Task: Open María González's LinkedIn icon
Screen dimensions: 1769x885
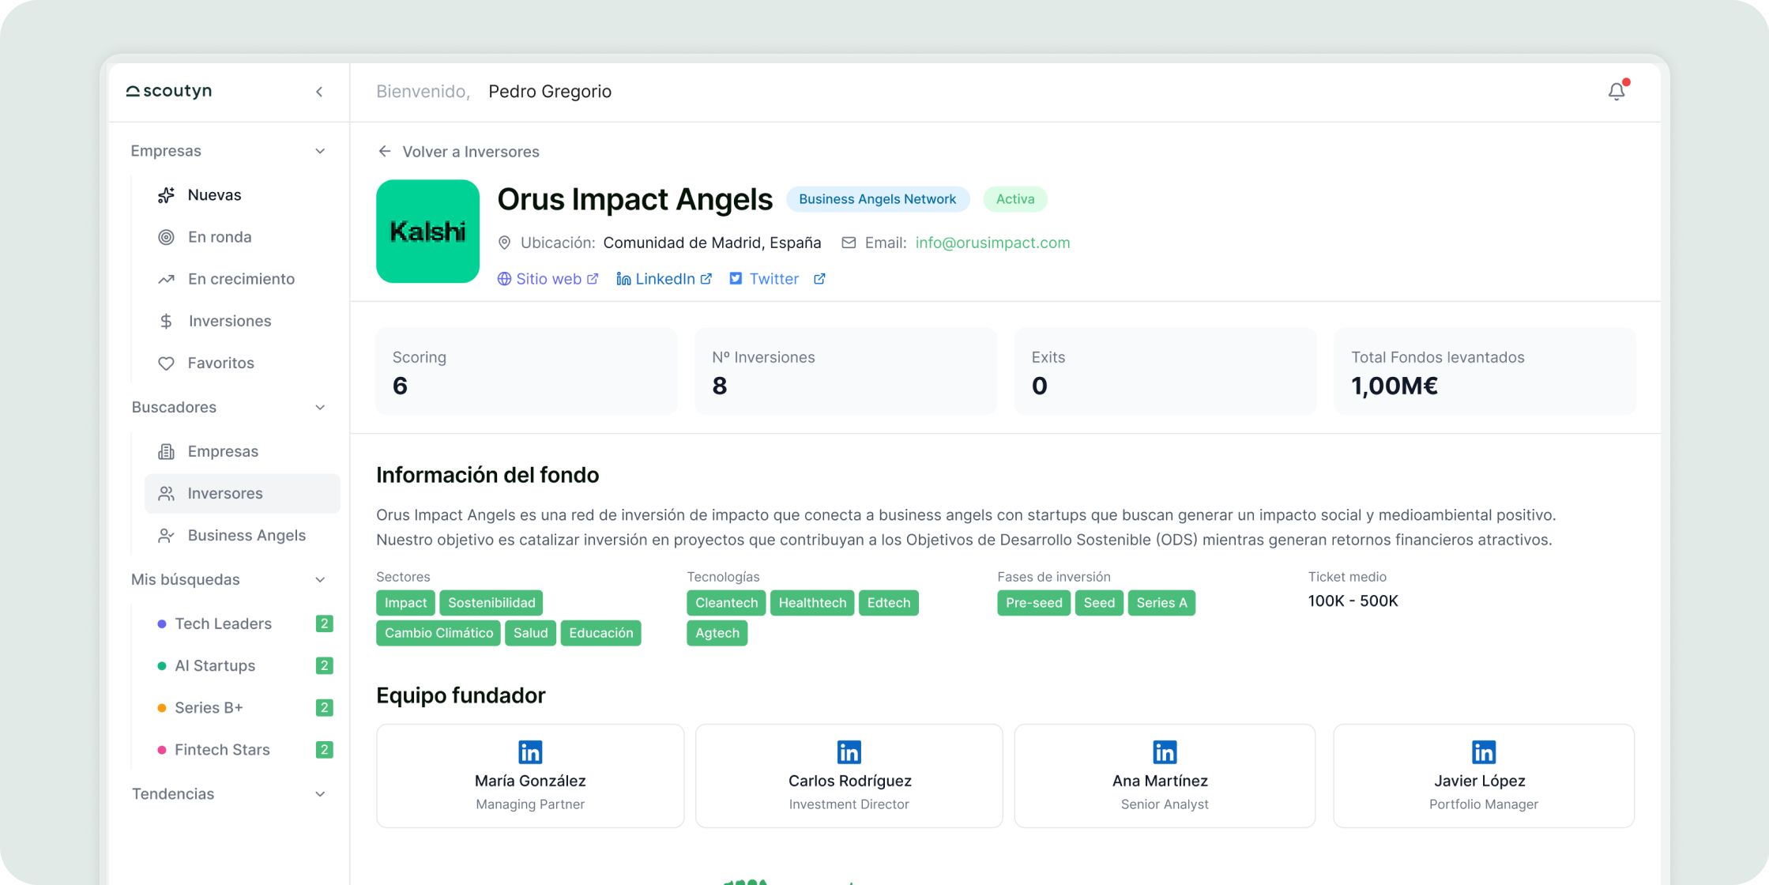Action: click(x=530, y=752)
